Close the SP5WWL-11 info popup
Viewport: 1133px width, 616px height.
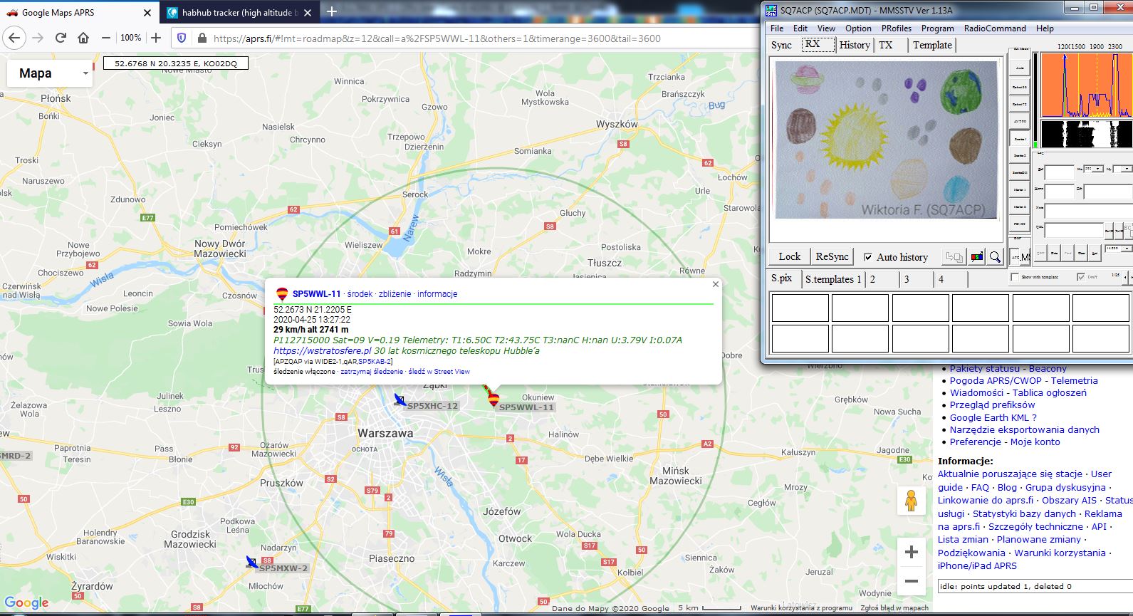tap(716, 284)
